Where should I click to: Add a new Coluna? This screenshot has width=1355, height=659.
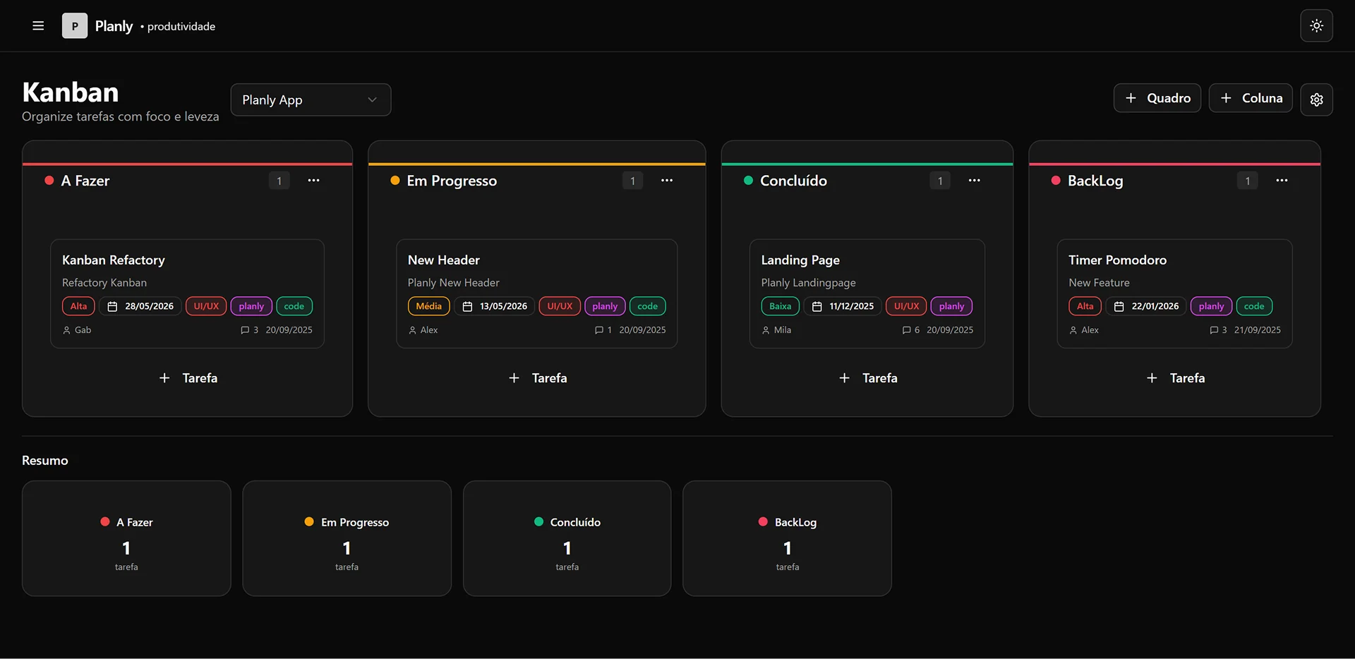1251,98
